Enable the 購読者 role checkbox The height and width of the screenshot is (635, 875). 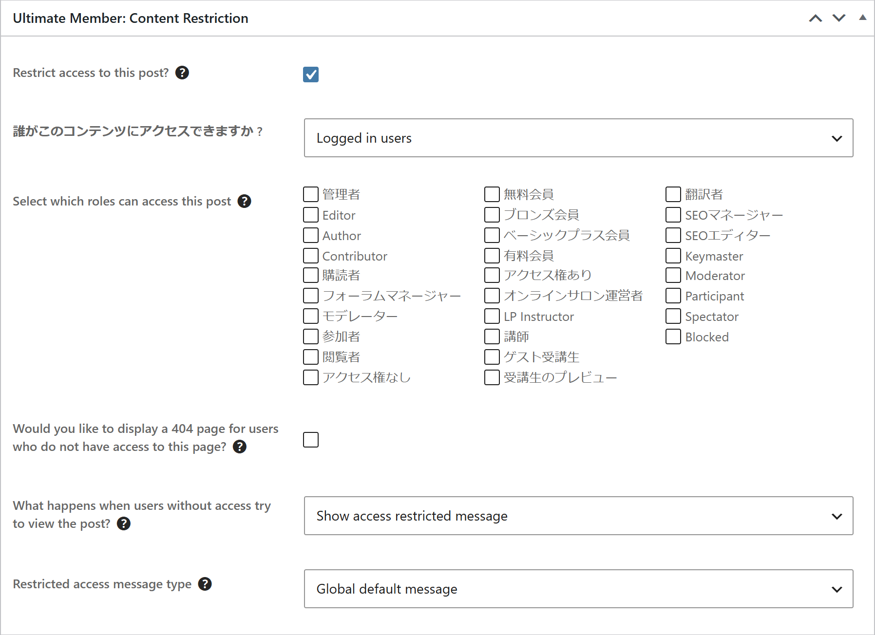[311, 275]
